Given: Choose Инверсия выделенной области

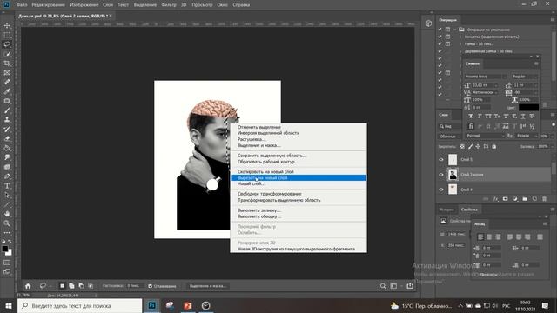Looking at the screenshot, I should tap(298, 133).
